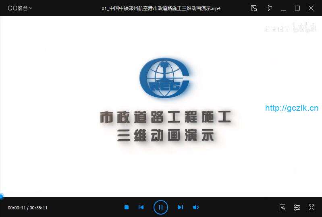Open the toolbox icon in the bottom bar
Image resolution: width=322 pixels, height=217 pixels.
(x=283, y=207)
